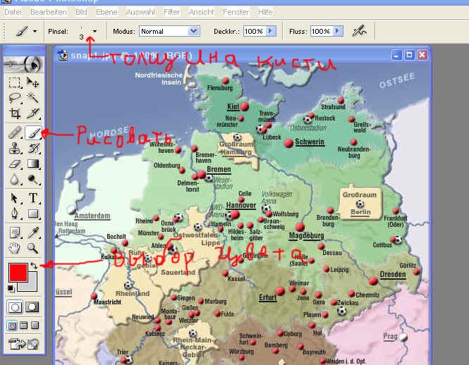Switch to Standard editing mode
This screenshot has height=365, width=469.
coord(15,307)
